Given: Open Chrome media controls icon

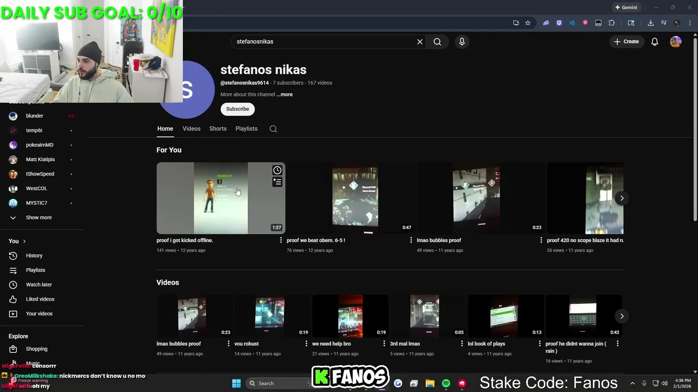Looking at the screenshot, I should [664, 23].
